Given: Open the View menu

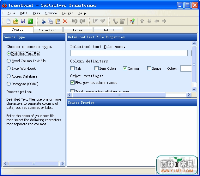Looking at the screenshot, I should pos(36,13).
